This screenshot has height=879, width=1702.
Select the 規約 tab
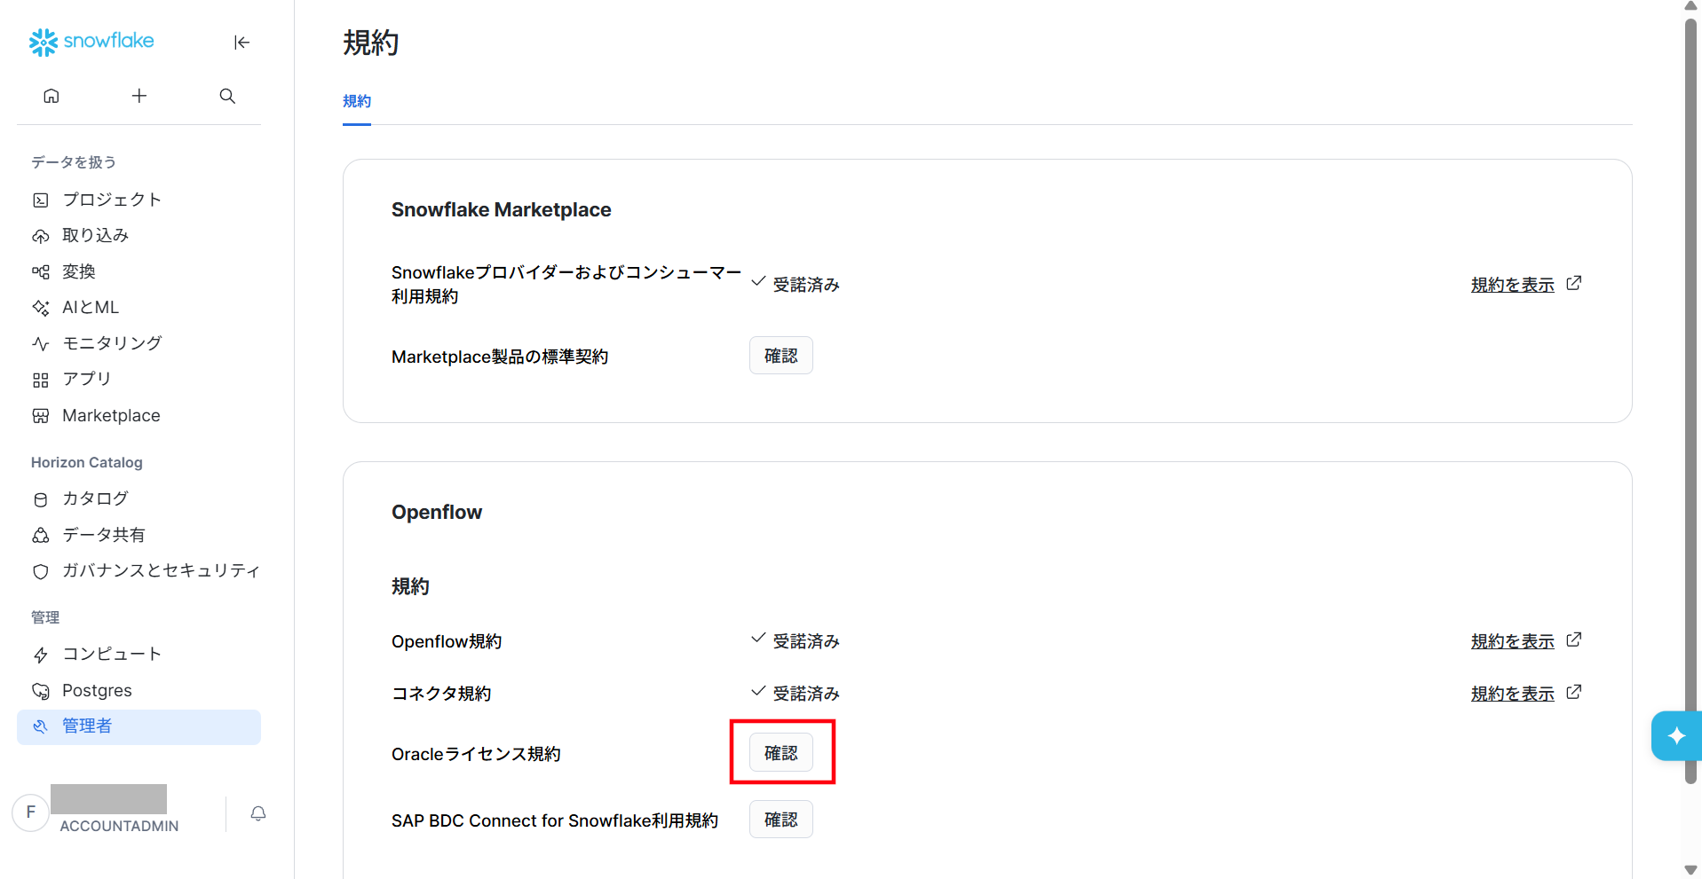point(357,101)
